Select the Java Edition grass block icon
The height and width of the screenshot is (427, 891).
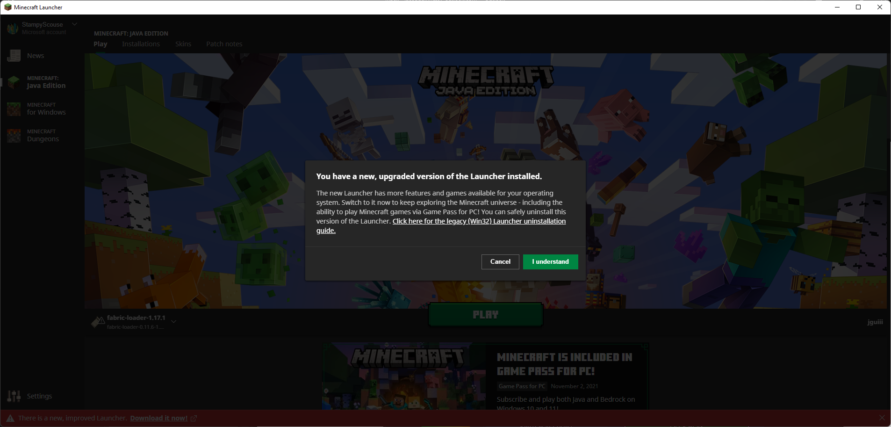[x=14, y=82]
